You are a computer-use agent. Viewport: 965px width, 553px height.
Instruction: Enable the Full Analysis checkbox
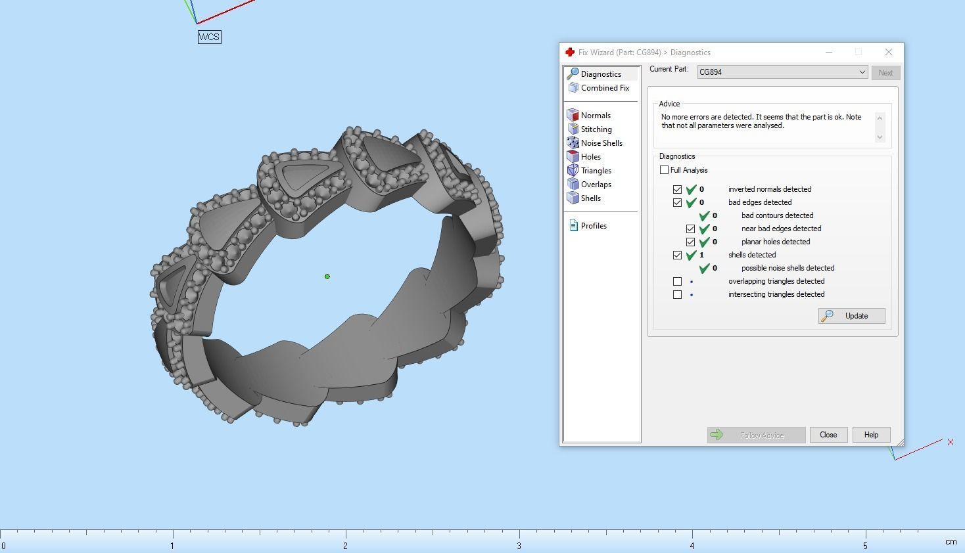pos(664,170)
